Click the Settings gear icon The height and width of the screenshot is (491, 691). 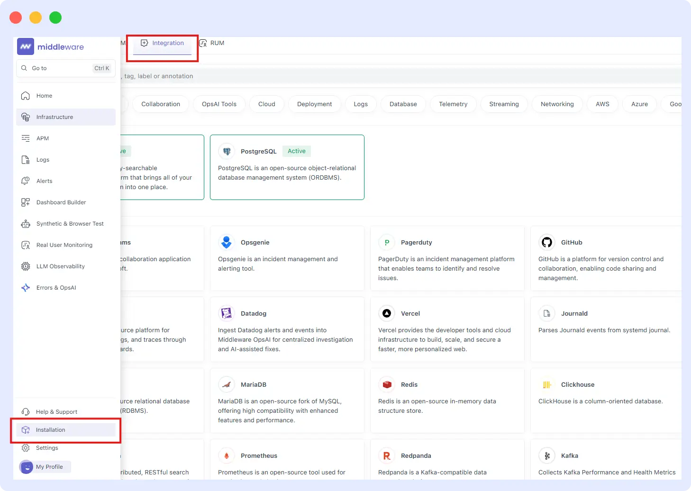[x=26, y=448]
